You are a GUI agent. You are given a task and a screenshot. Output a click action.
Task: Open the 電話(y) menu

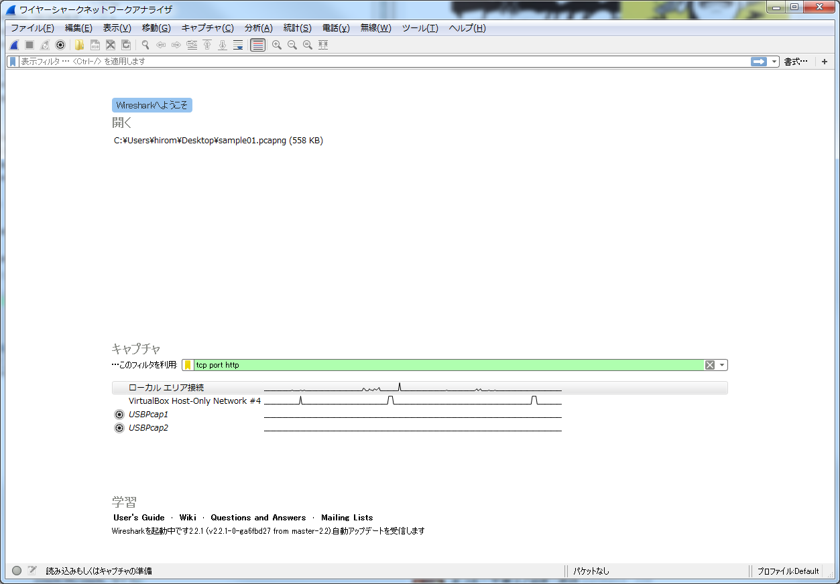click(336, 28)
